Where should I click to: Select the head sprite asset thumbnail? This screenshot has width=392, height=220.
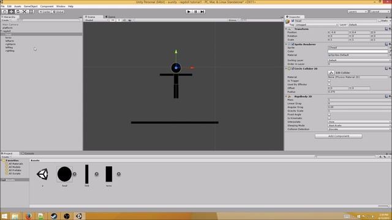pos(64,174)
